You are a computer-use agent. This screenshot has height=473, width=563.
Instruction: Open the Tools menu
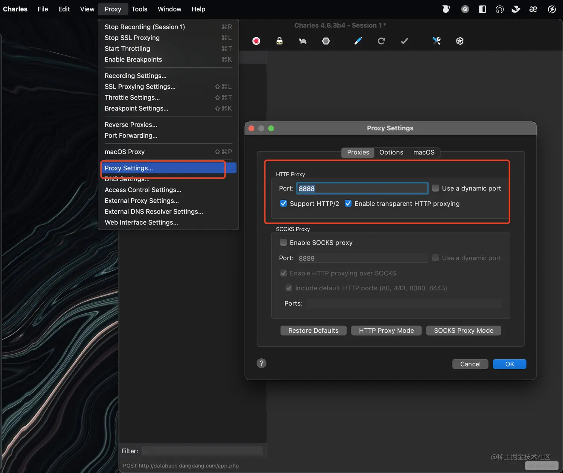pyautogui.click(x=139, y=9)
